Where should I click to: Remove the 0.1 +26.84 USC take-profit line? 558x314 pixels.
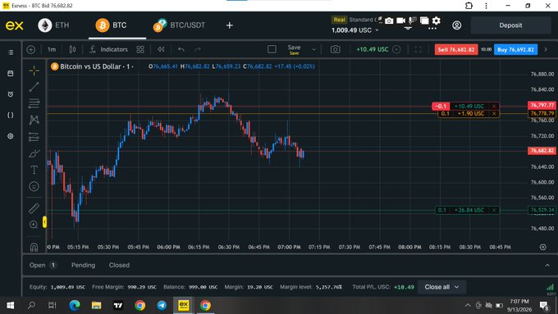click(494, 210)
